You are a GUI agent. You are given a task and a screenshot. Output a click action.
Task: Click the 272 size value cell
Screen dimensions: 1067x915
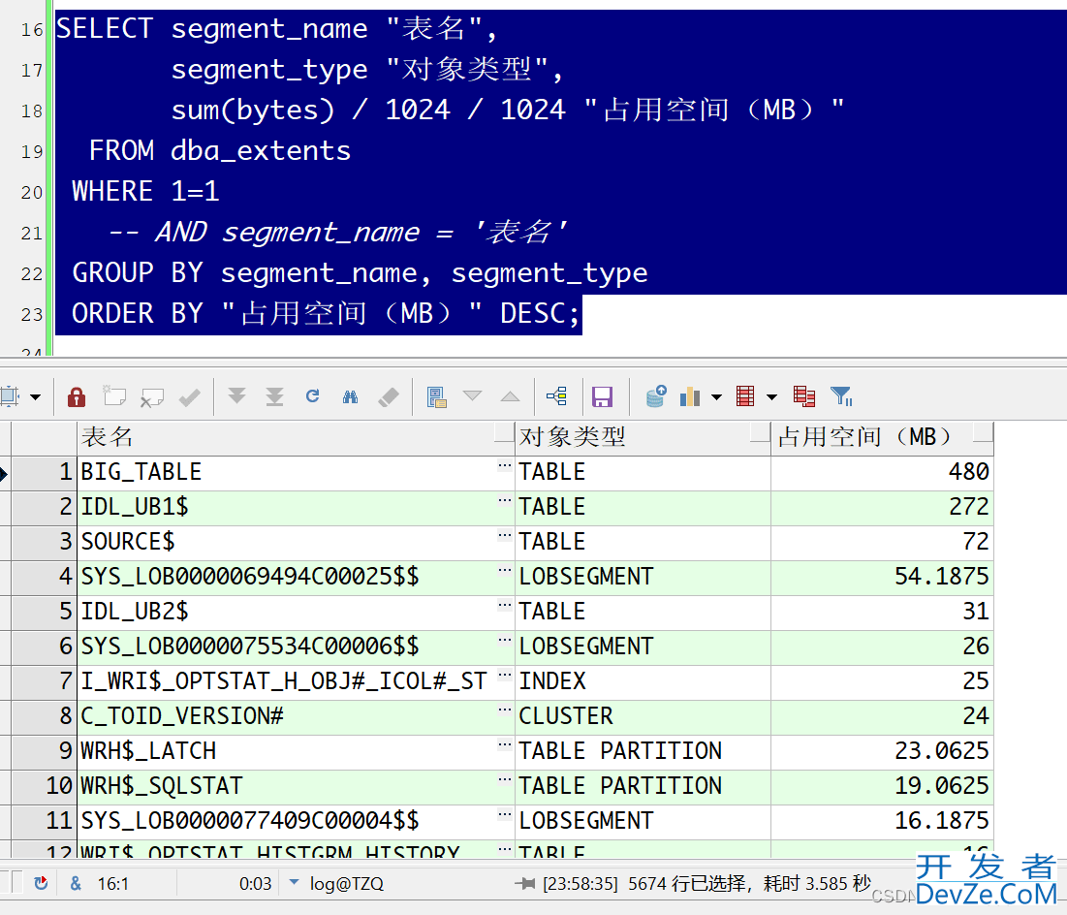(882, 507)
